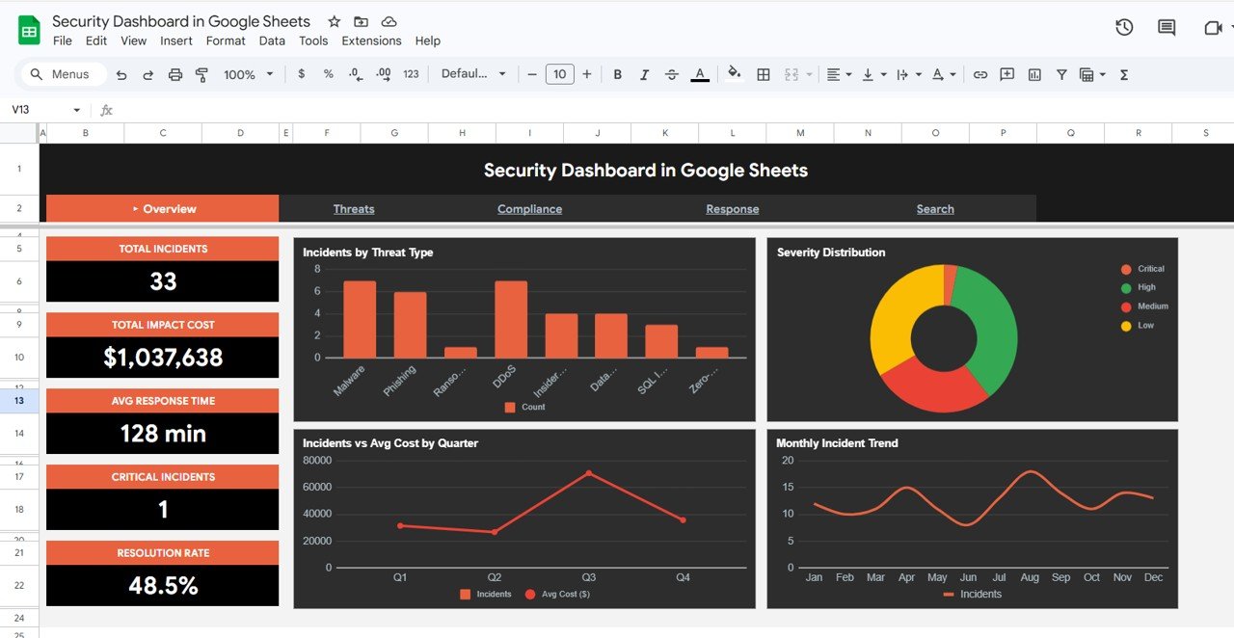1234x638 pixels.
Task: Open the zoom level dropdown
Action: point(247,74)
